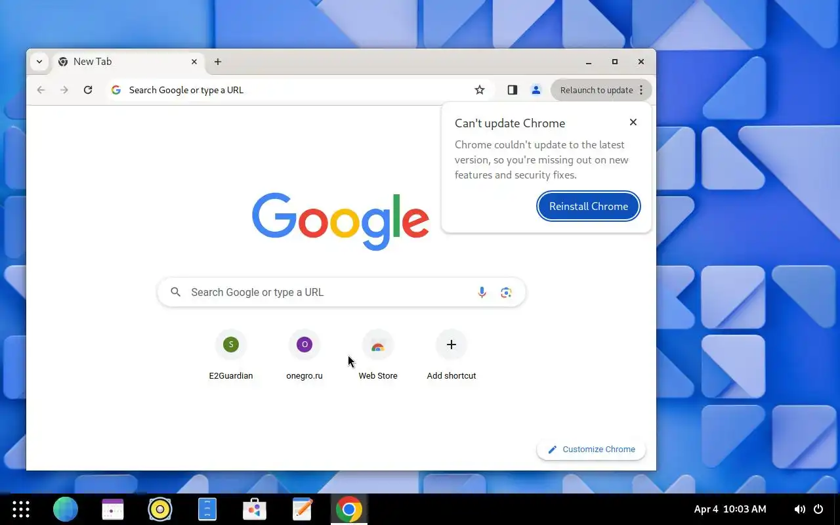Launch the globe web browser in taskbar
840x525 pixels.
66,509
